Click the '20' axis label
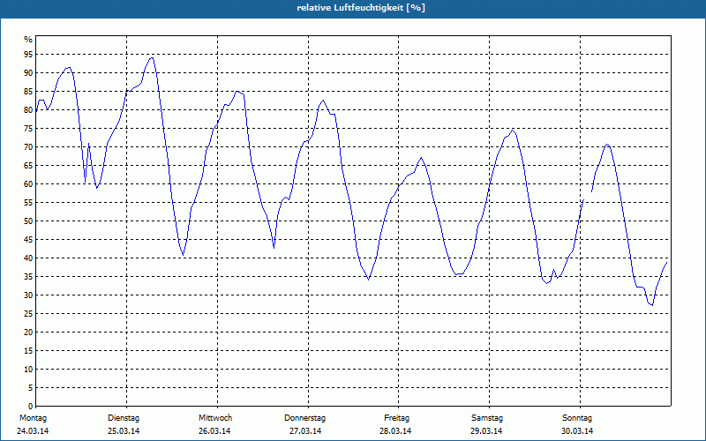This screenshot has height=441, width=706. point(28,333)
